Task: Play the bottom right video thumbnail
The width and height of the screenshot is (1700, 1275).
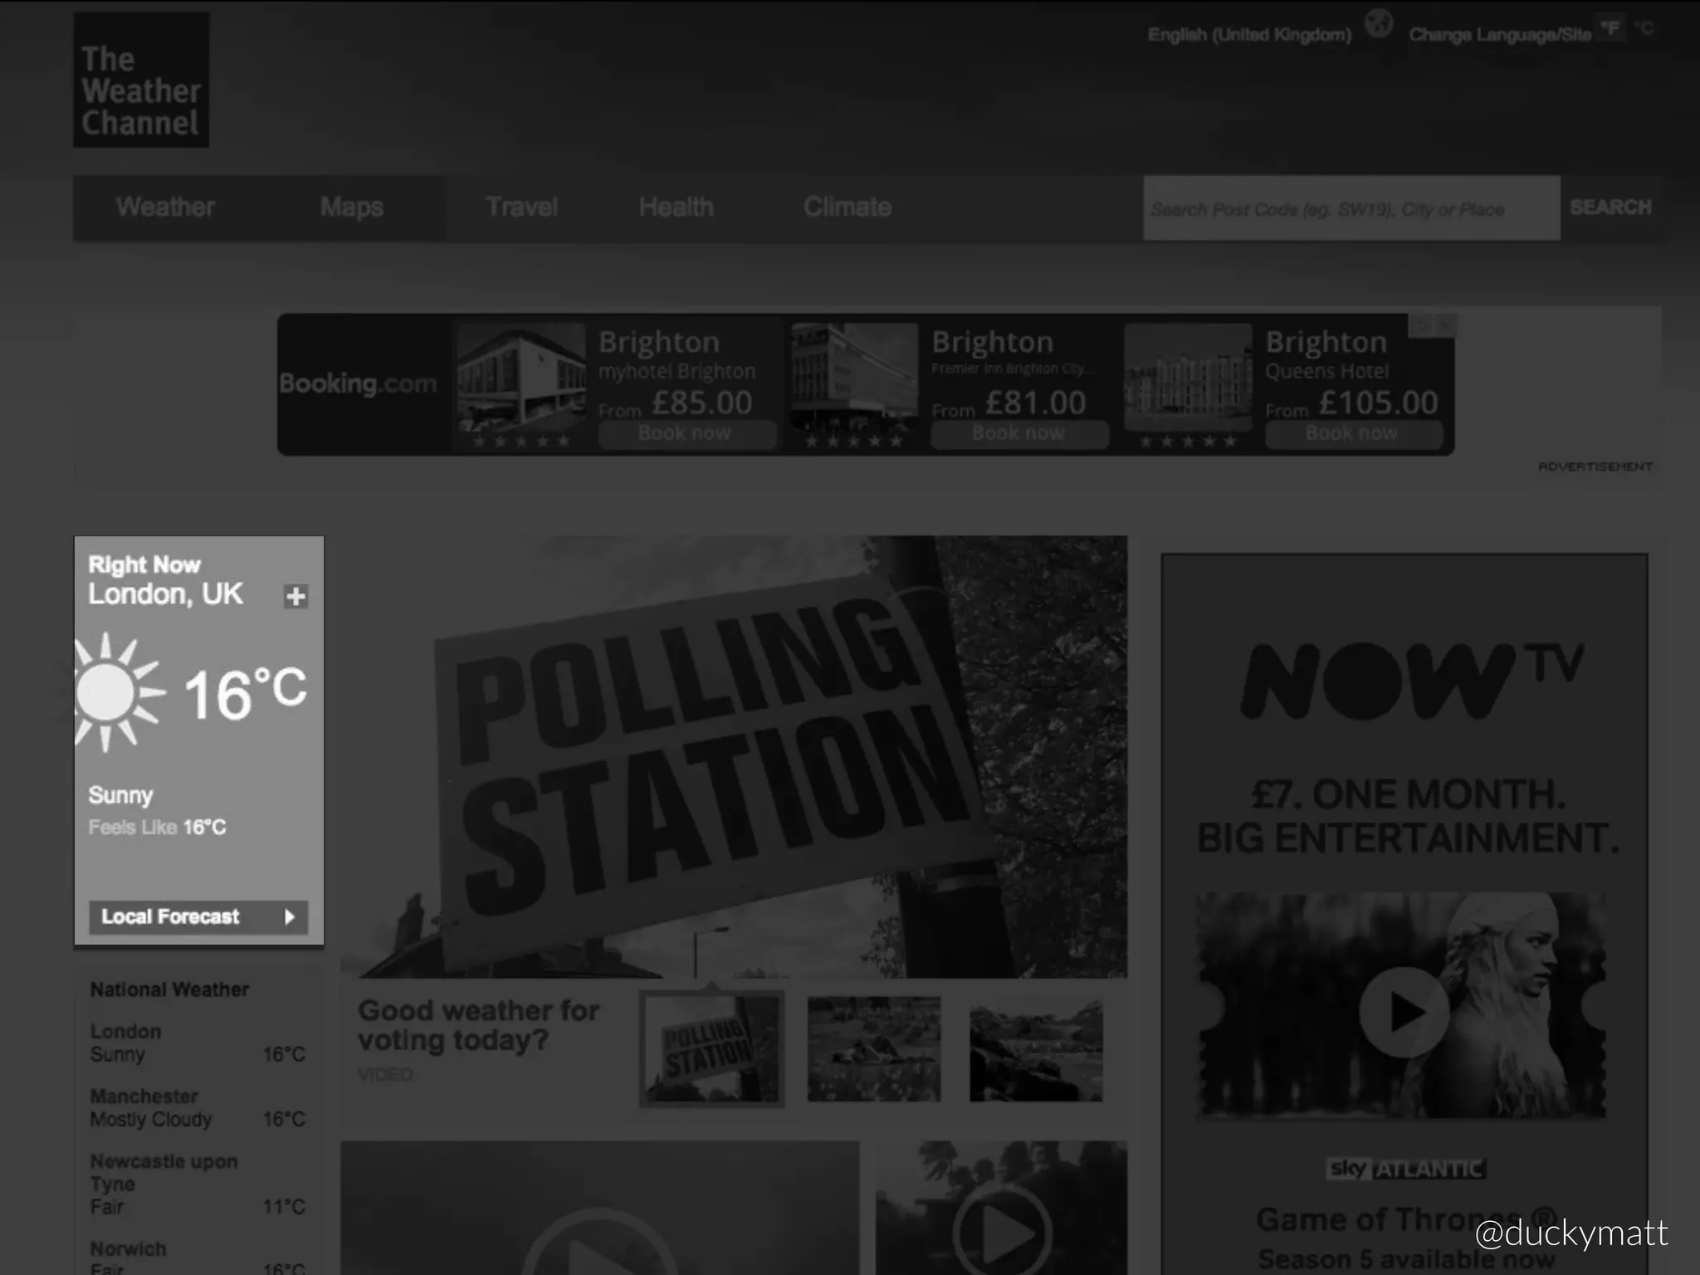Action: (x=1002, y=1232)
